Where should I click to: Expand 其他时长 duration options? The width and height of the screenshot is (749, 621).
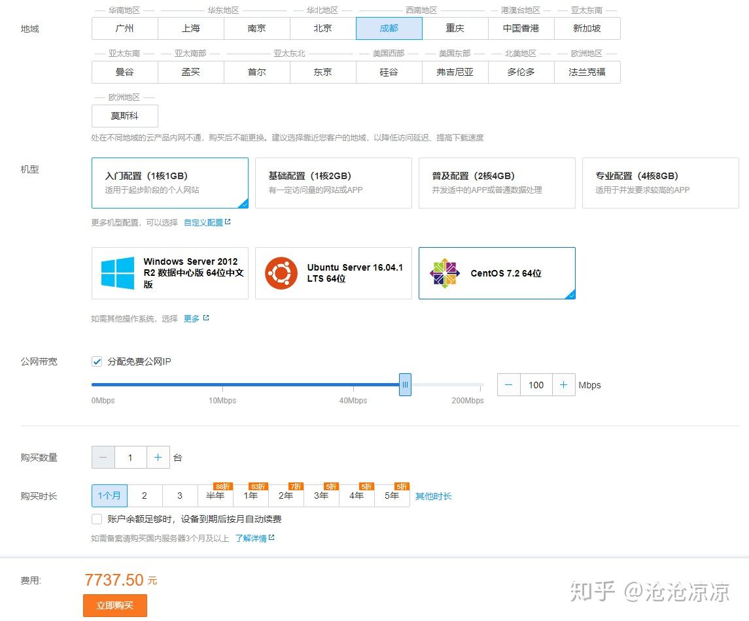tap(433, 496)
